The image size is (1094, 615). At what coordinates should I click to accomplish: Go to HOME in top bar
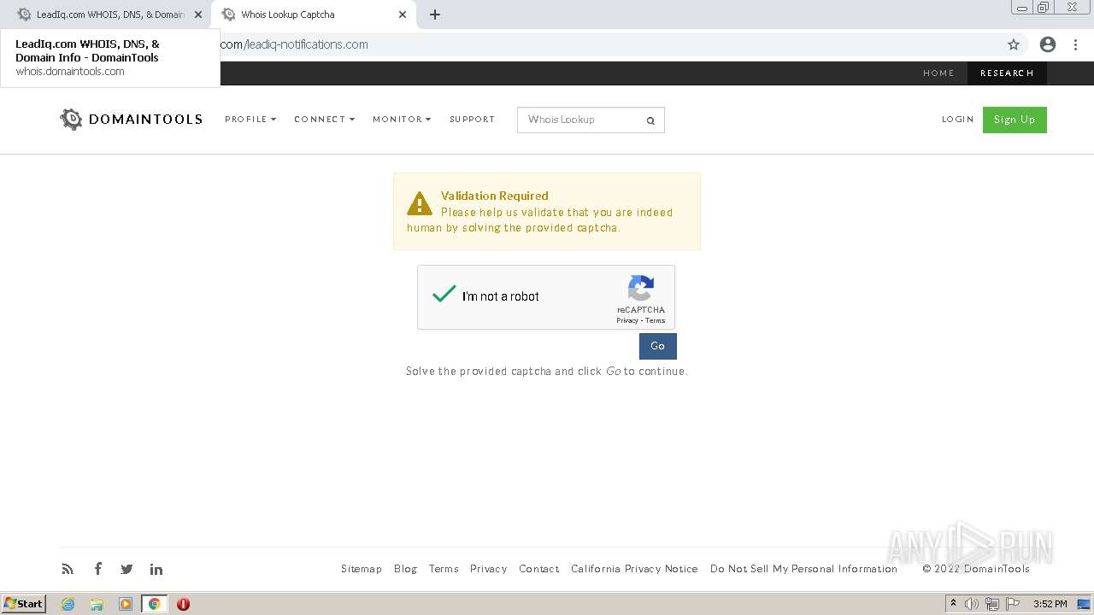click(x=938, y=73)
